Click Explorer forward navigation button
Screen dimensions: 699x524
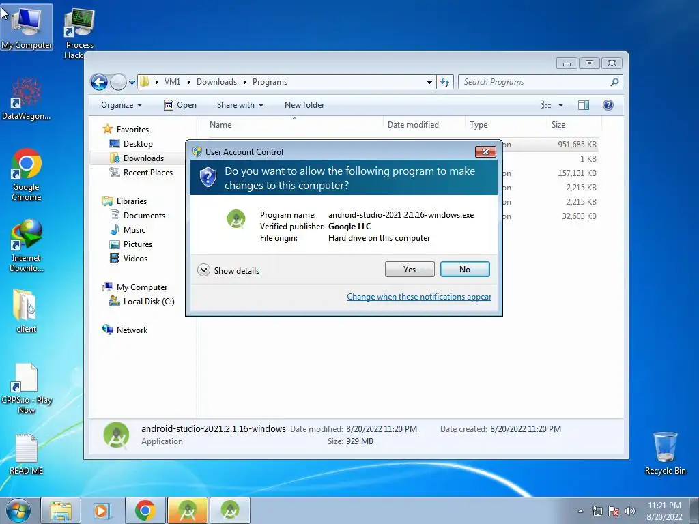point(118,82)
